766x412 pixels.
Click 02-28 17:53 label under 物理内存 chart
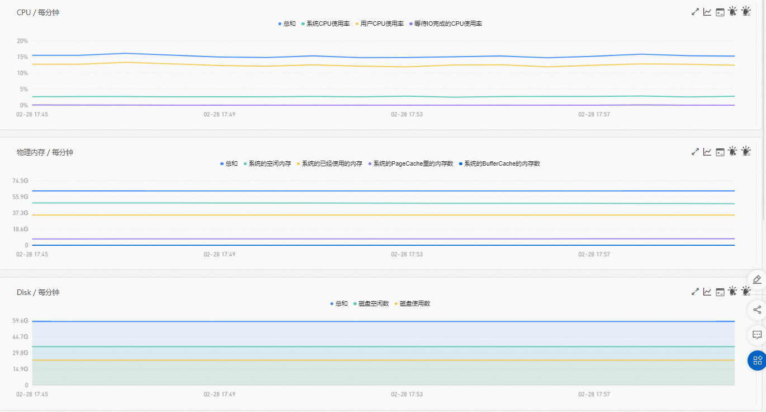pyautogui.click(x=406, y=254)
